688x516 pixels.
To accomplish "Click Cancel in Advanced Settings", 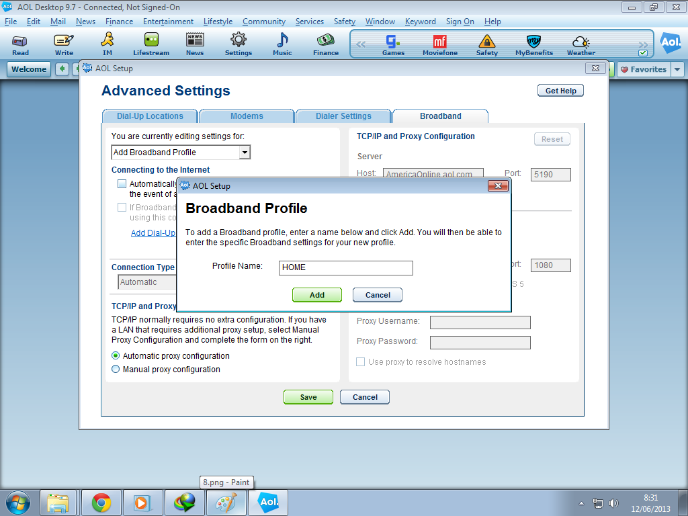I will 365,397.
